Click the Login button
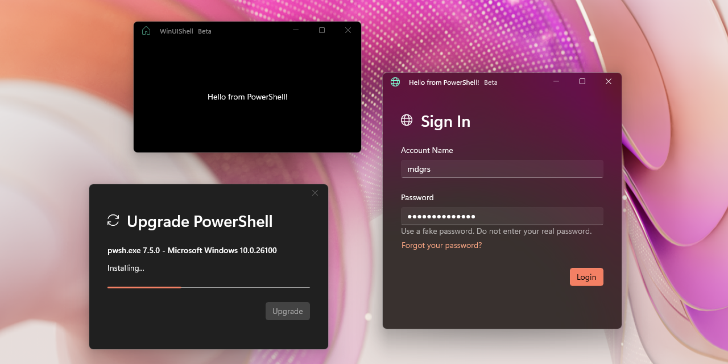Screen dimensions: 728x364 click(586, 277)
